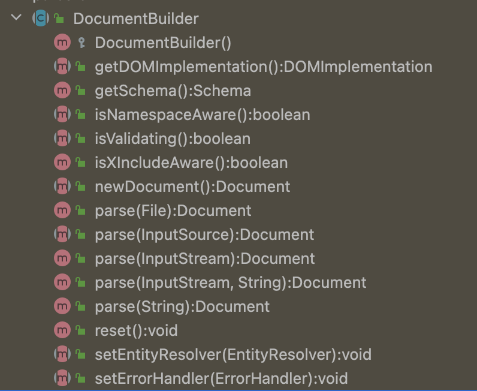Screen dimensions: 477x391
Task: Click abstract method icon of isValidating()
Action: pyautogui.click(x=62, y=139)
